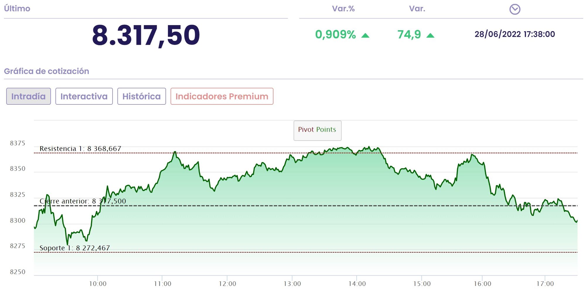Click the 0,909% variation value
This screenshot has width=586, height=289.
(335, 35)
